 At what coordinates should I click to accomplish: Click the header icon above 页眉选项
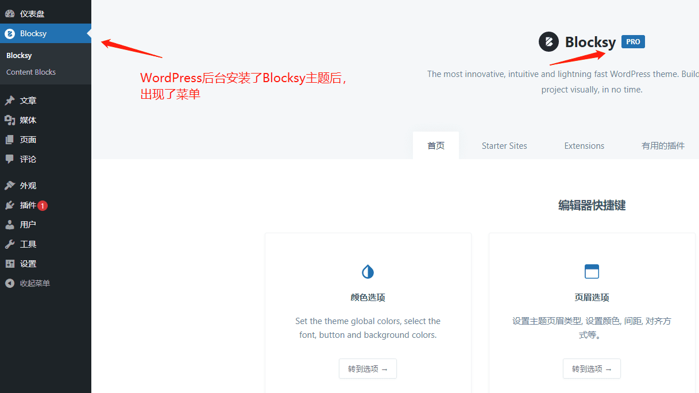coord(592,271)
